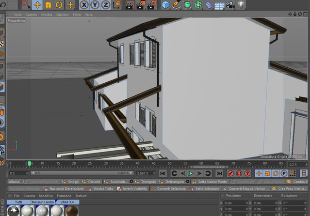The image size is (310, 216).
Task: Select the Scale tool icon
Action: point(48,5)
